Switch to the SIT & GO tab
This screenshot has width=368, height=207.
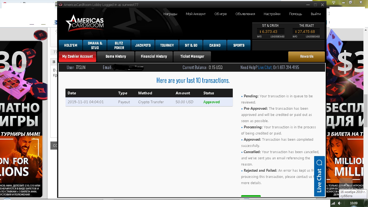pos(191,45)
